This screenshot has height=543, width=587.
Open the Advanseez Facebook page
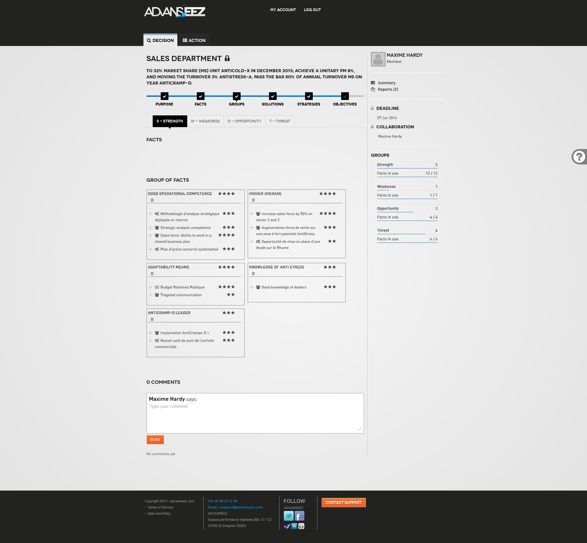click(x=300, y=516)
